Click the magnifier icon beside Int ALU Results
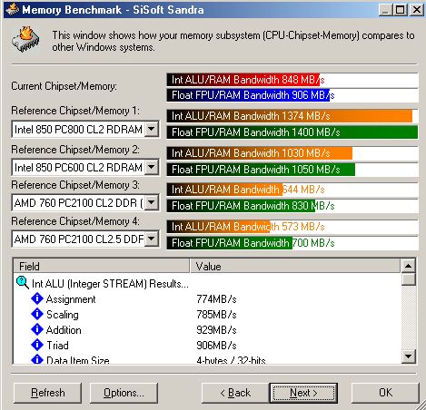426x410 pixels. coord(23,283)
